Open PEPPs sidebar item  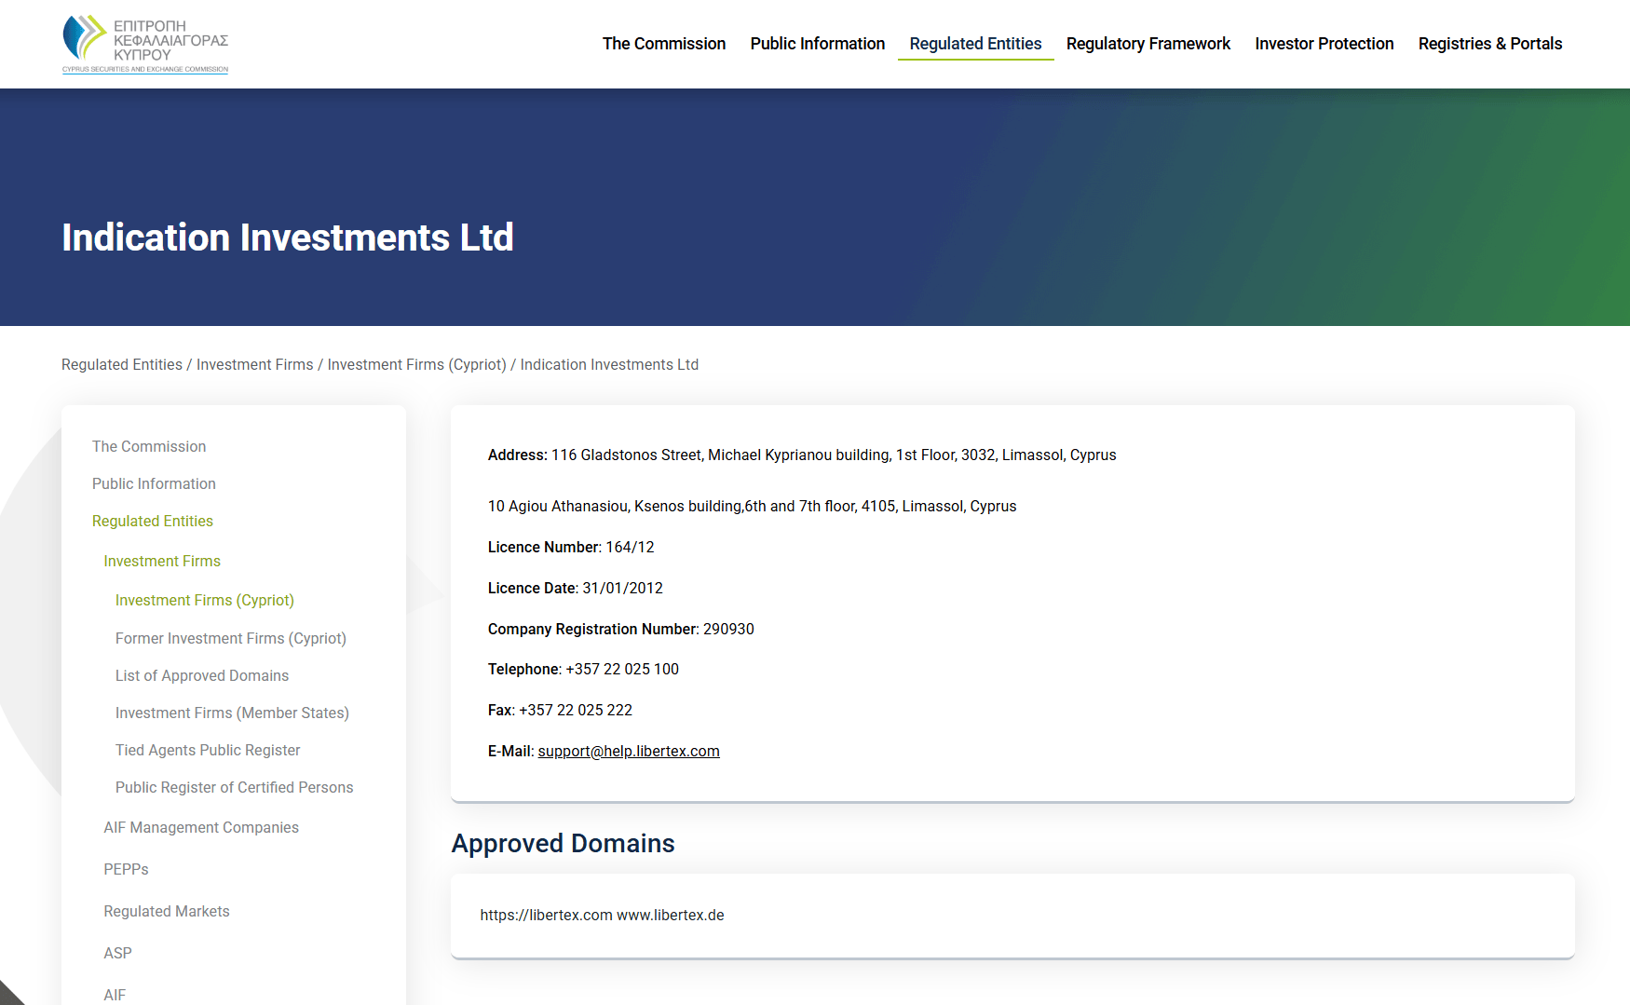coord(126,870)
